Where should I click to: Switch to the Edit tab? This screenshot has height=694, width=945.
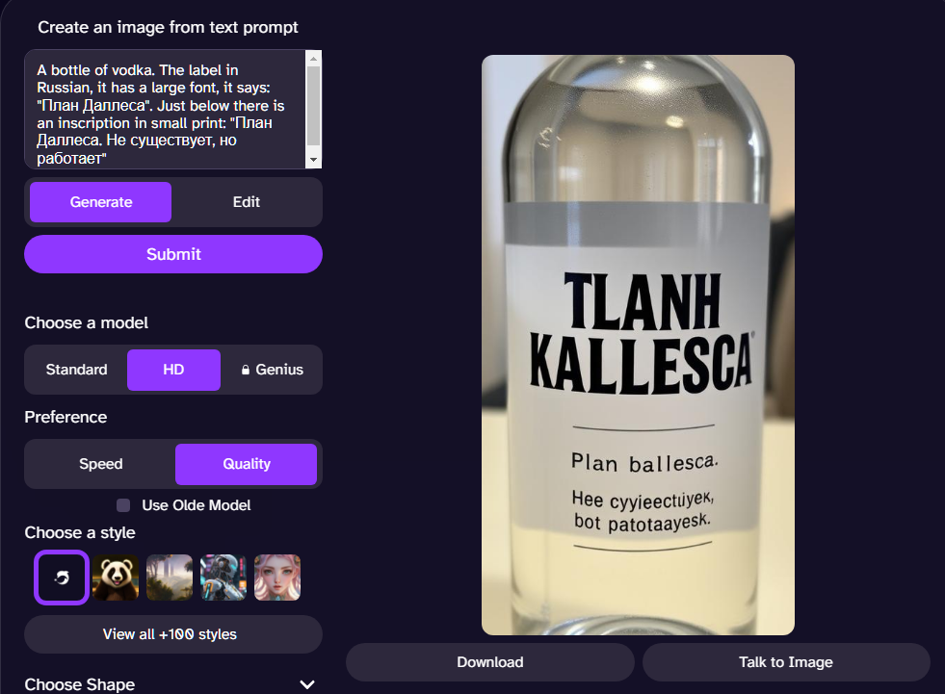(246, 202)
